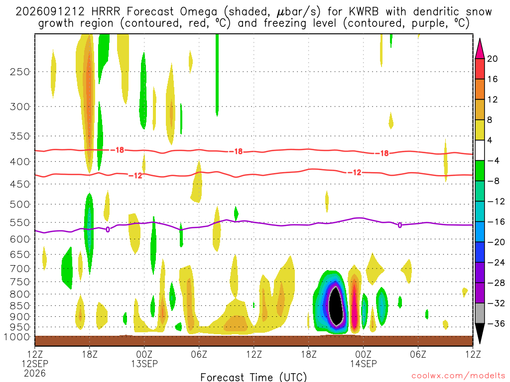The width and height of the screenshot is (510, 382).
Task: Select the red 16–20 color bar segment
Action: click(480, 69)
